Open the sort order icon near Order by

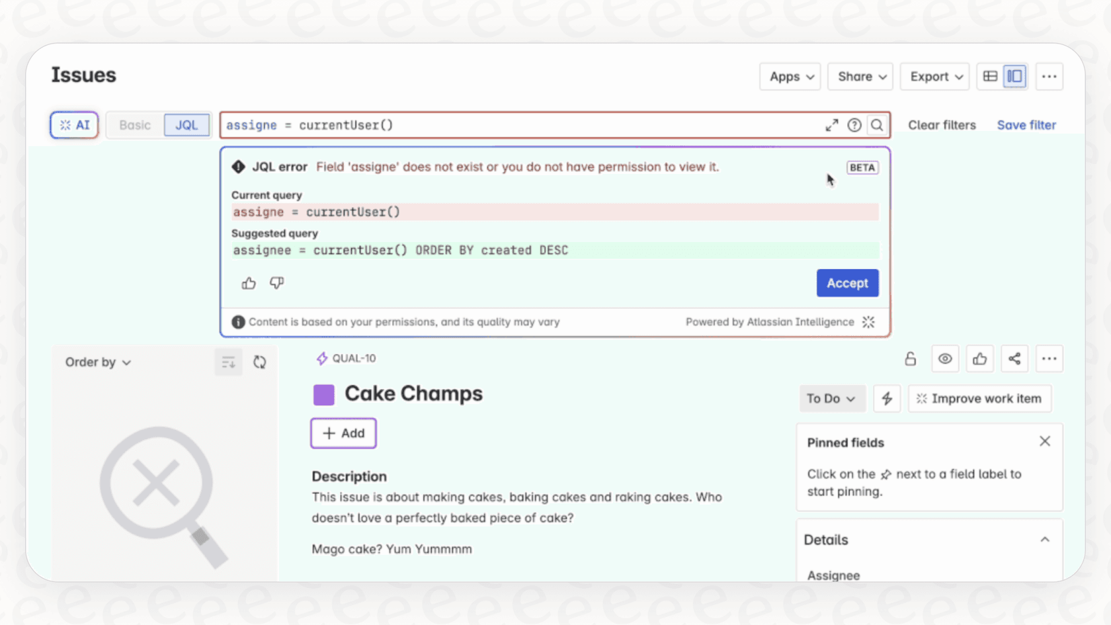228,362
